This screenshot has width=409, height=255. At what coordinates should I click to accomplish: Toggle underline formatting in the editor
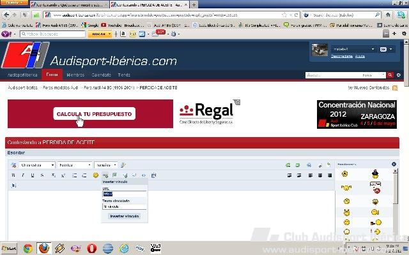33,175
